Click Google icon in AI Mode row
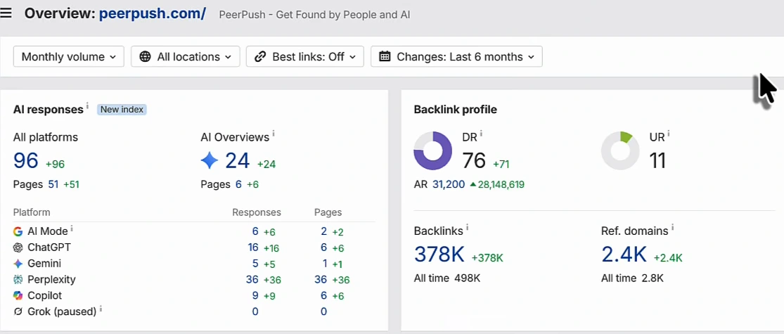The height and width of the screenshot is (334, 784). point(18,231)
